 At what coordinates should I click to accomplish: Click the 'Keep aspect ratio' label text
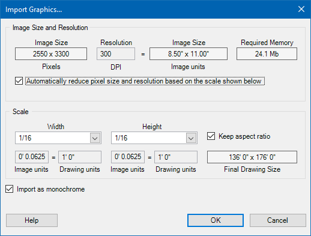pos(244,136)
